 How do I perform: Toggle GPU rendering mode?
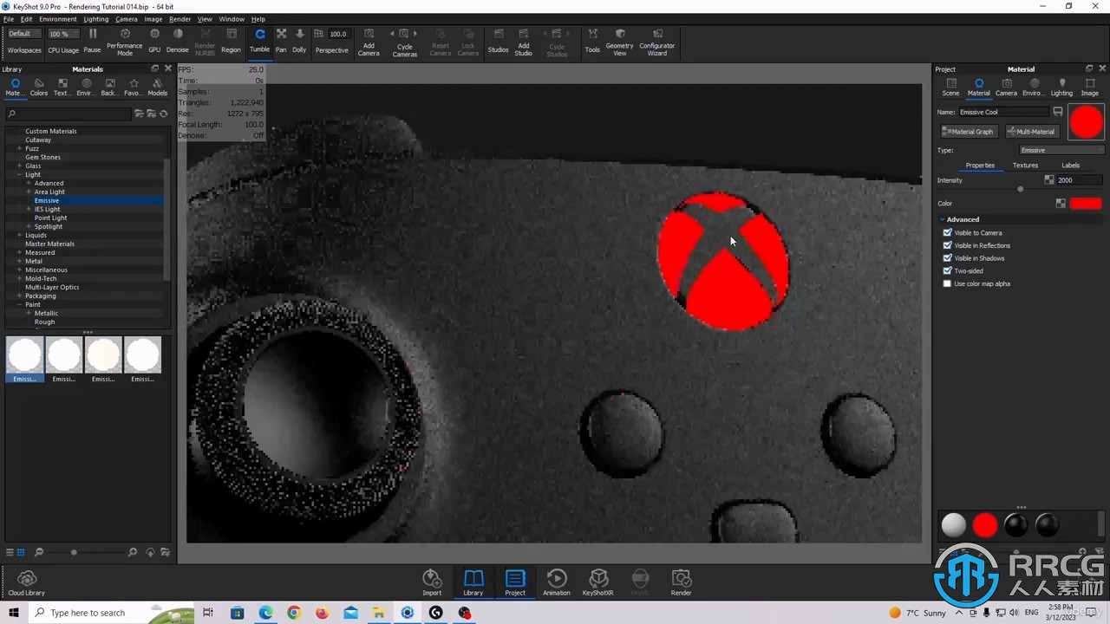pos(154,41)
